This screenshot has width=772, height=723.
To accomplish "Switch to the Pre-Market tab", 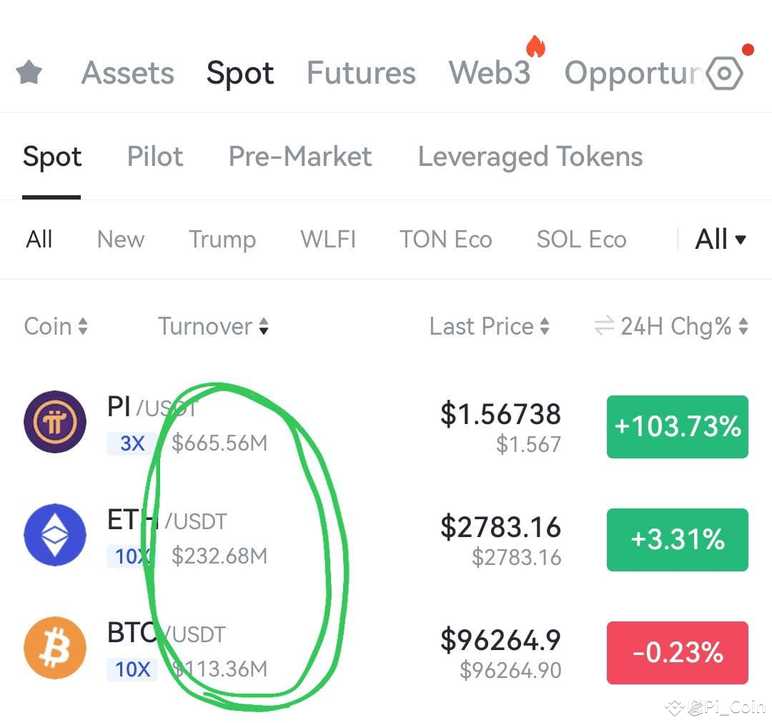I will coord(300,157).
